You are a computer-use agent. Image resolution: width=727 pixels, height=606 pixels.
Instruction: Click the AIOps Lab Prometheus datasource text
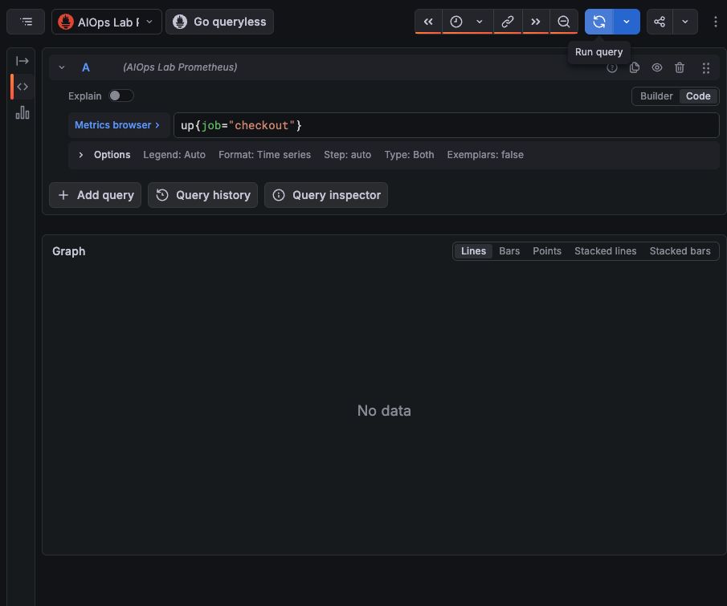pyautogui.click(x=180, y=67)
